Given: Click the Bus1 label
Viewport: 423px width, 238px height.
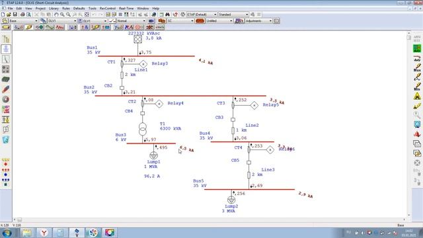Looking at the screenshot, I should point(92,48).
